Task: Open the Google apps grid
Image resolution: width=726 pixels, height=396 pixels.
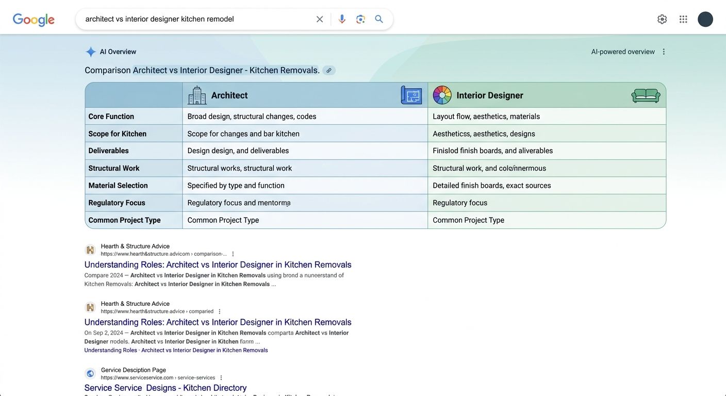Action: tap(683, 19)
